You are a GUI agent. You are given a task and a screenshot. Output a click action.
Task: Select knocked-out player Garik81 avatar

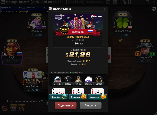99,80
